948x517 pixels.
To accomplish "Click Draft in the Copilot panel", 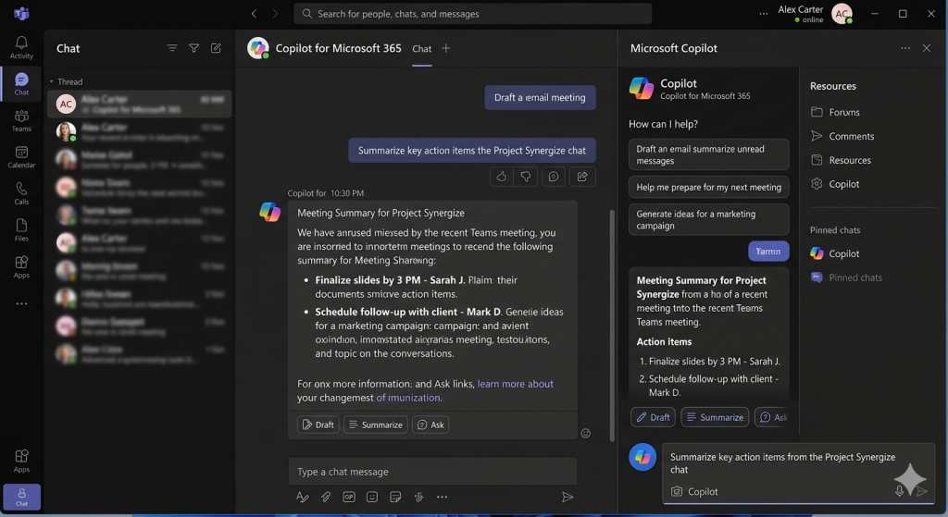I will [653, 417].
